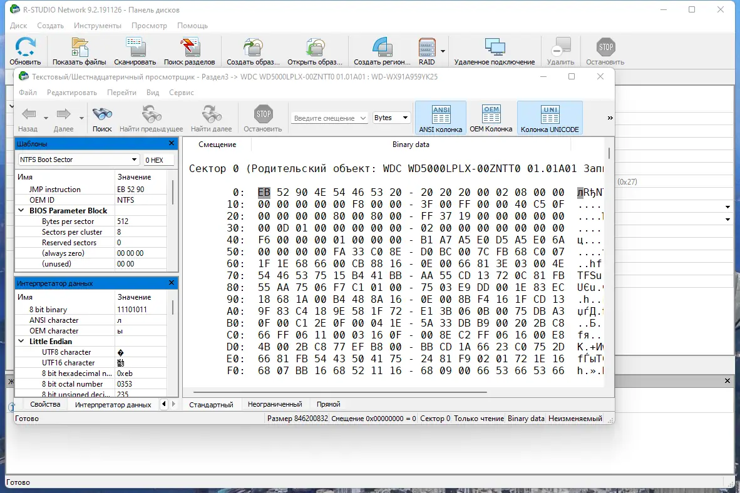This screenshot has width=740, height=493.
Task: Open the RAID dropdown arrow
Action: (443, 51)
